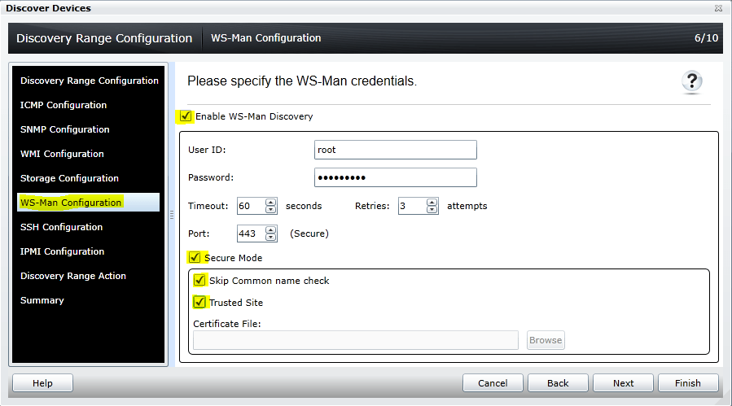Focus the Password input field
Screen dimensions: 732x406
pos(395,177)
